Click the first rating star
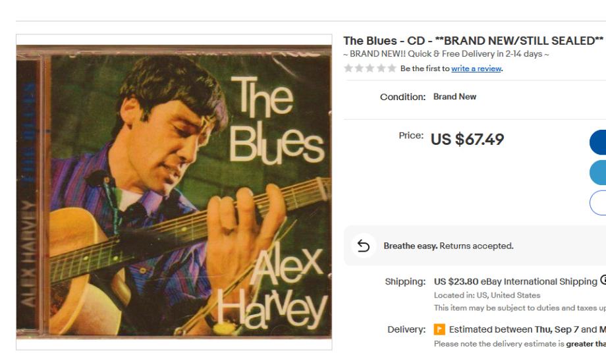Viewport: 606px width, 359px height. coord(348,69)
